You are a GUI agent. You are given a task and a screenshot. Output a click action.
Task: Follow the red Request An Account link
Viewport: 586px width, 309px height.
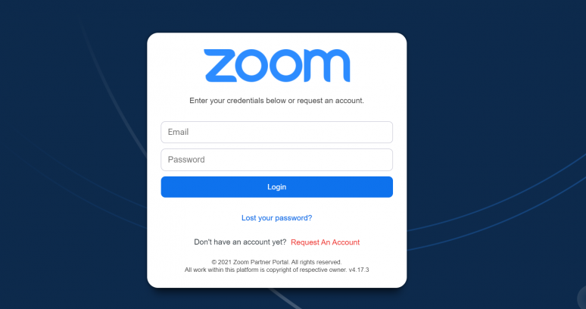pos(325,242)
